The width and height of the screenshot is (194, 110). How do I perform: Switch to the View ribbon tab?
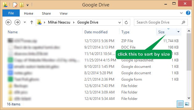[64, 13]
